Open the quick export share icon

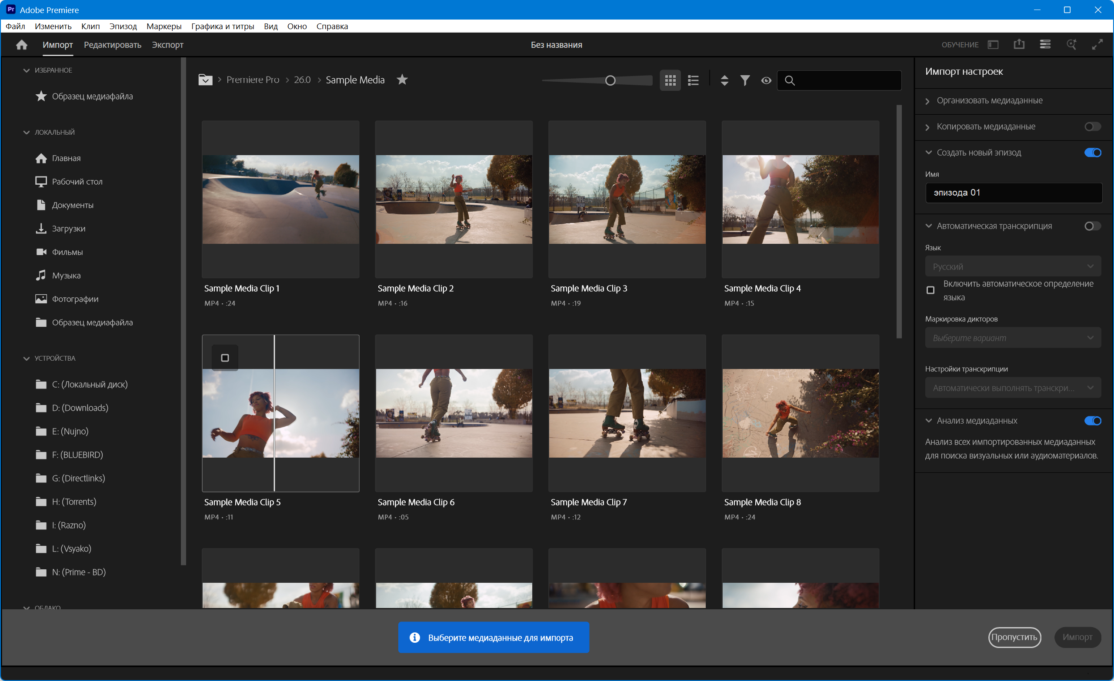coord(1019,44)
